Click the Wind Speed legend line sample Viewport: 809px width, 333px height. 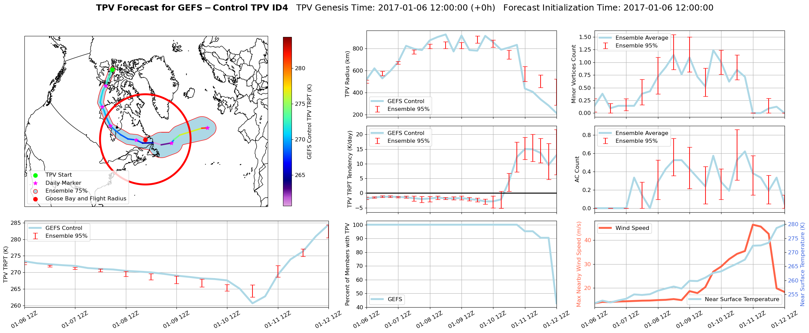click(605, 228)
